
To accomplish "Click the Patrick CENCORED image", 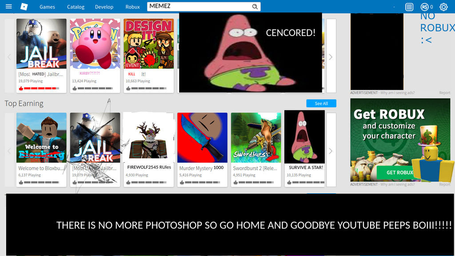I will coord(251,53).
